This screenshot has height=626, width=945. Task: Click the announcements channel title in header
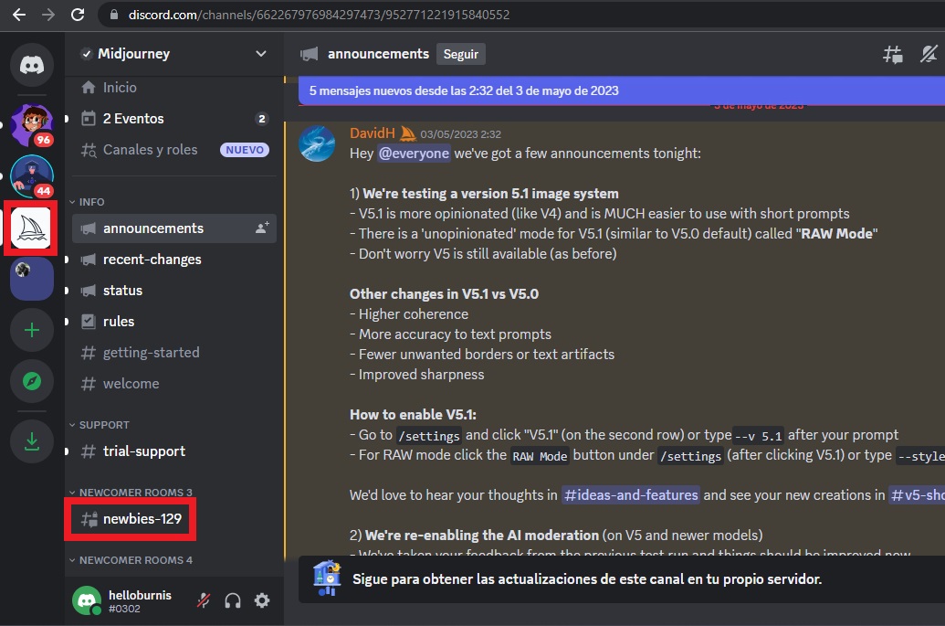378,54
